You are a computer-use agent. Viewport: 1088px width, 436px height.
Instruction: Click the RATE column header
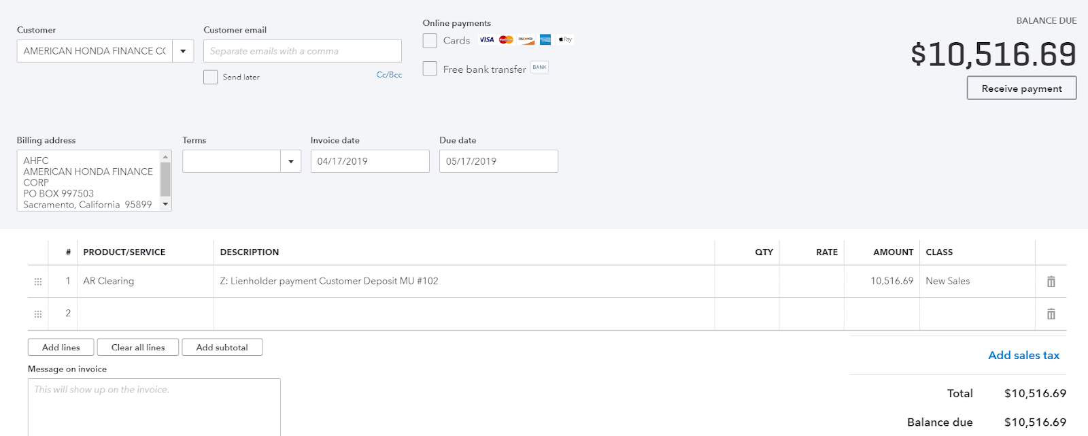827,252
